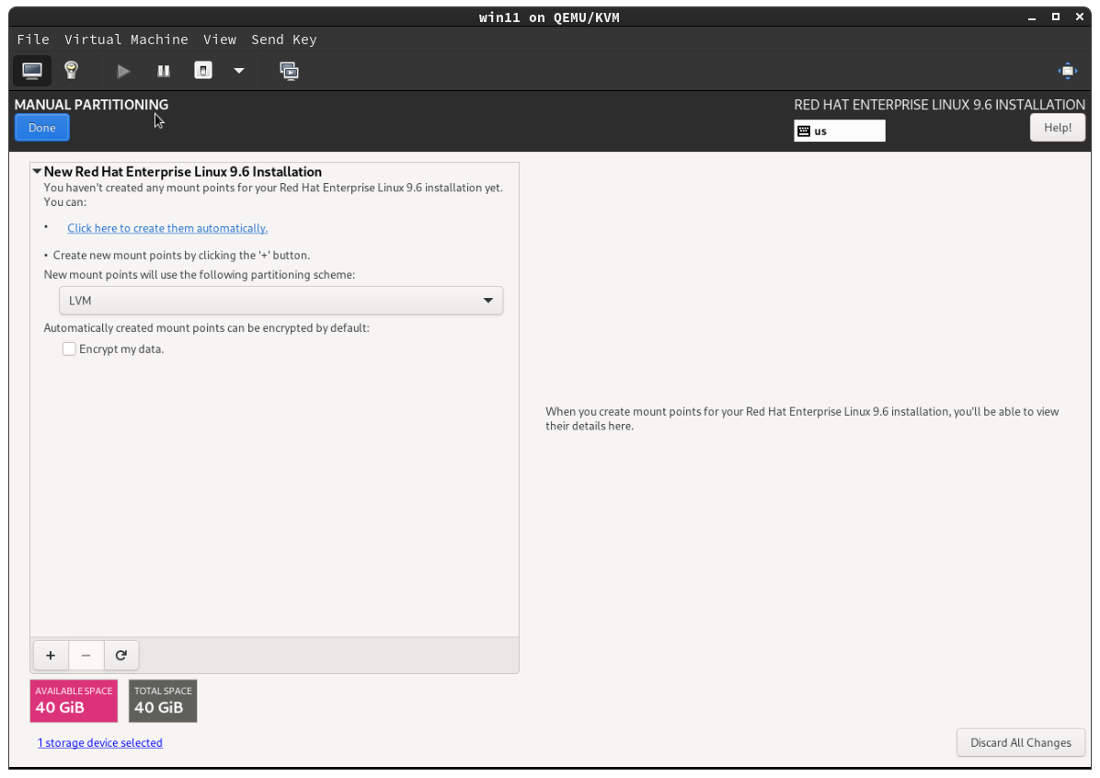Screen dimensions: 1100x778
Task: Minimize the win11 QEMU/KVM window
Action: [1032, 17]
